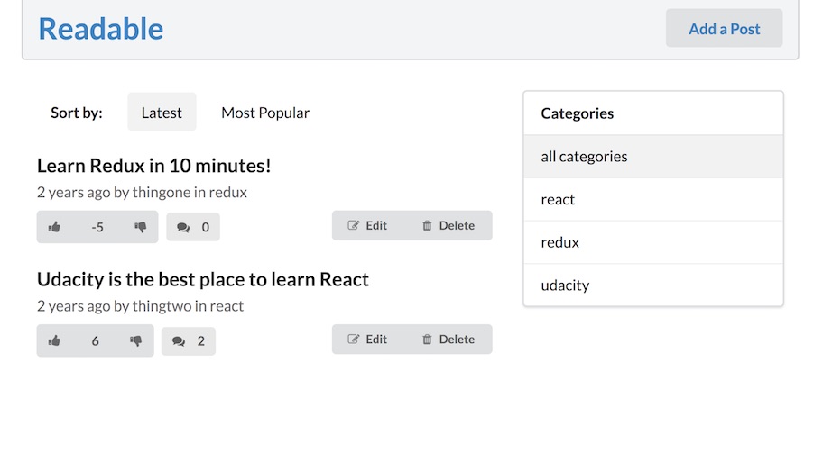Viewport: 823px width, 462px height.
Task: Delete the Learn Redux post
Action: 448,226
